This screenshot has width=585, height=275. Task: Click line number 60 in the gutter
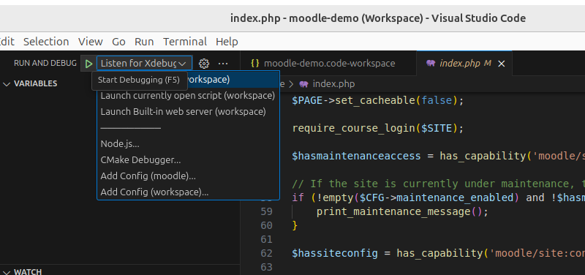(x=266, y=225)
